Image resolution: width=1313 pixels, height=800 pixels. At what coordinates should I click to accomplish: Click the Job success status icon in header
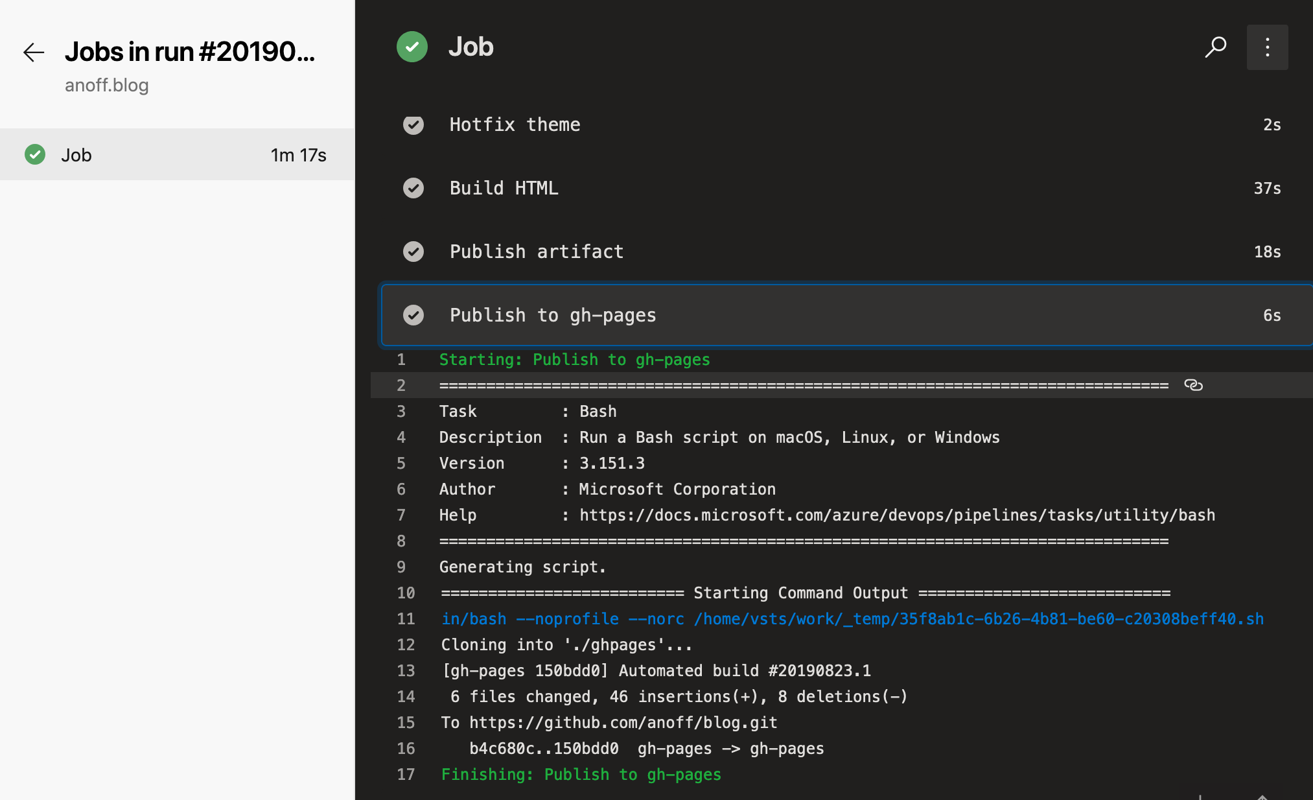click(412, 47)
